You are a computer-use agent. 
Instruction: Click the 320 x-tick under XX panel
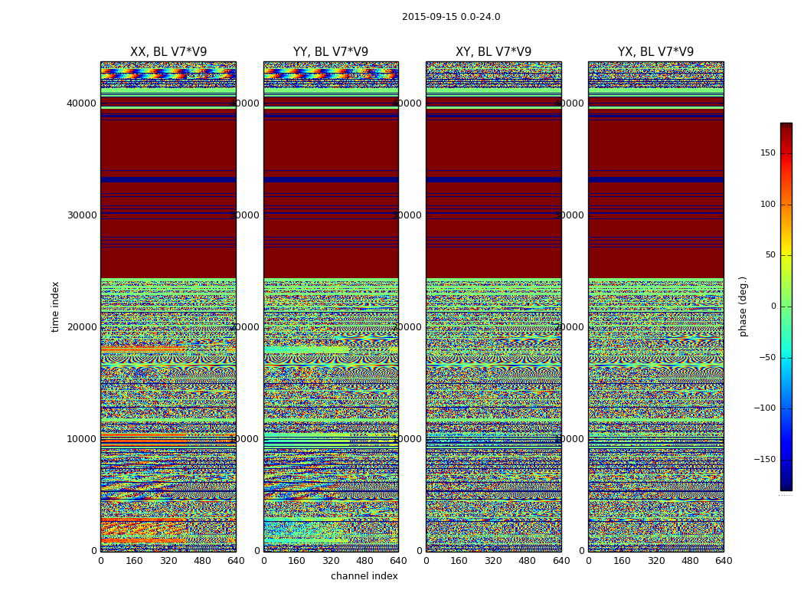pyautogui.click(x=168, y=561)
